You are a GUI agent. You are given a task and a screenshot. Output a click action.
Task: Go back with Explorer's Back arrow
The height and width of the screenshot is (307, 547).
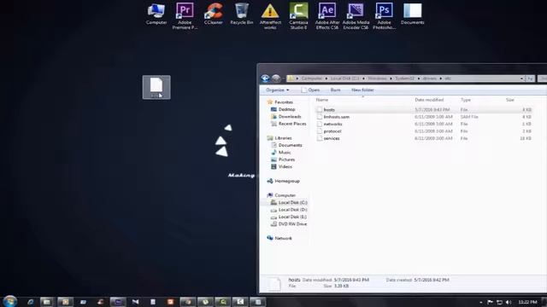[x=265, y=78]
